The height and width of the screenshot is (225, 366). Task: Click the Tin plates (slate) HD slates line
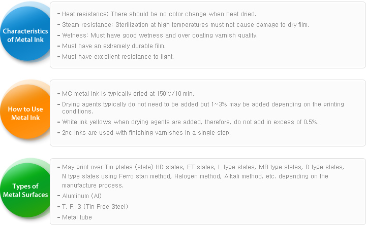(x=203, y=167)
